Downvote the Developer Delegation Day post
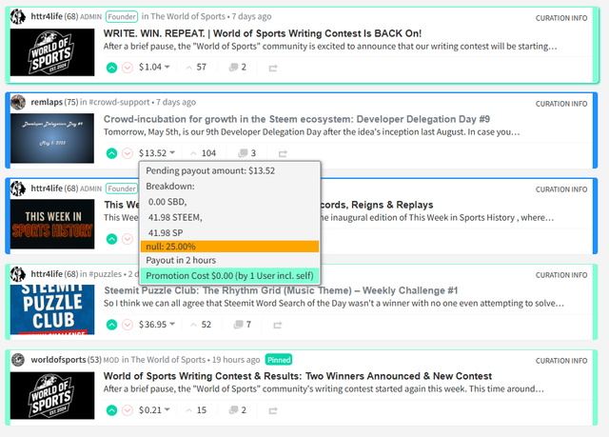The height and width of the screenshot is (437, 609). [127, 153]
